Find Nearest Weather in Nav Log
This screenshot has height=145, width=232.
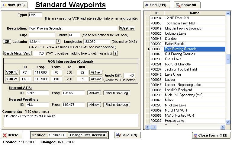pyautogui.click(x=117, y=105)
